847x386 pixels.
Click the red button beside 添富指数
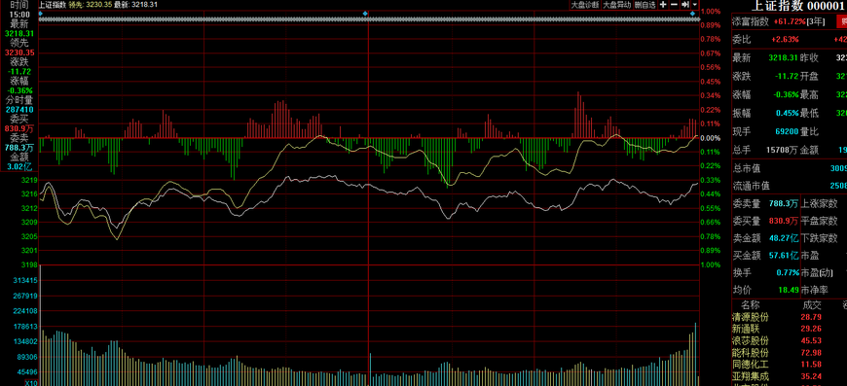coord(842,21)
